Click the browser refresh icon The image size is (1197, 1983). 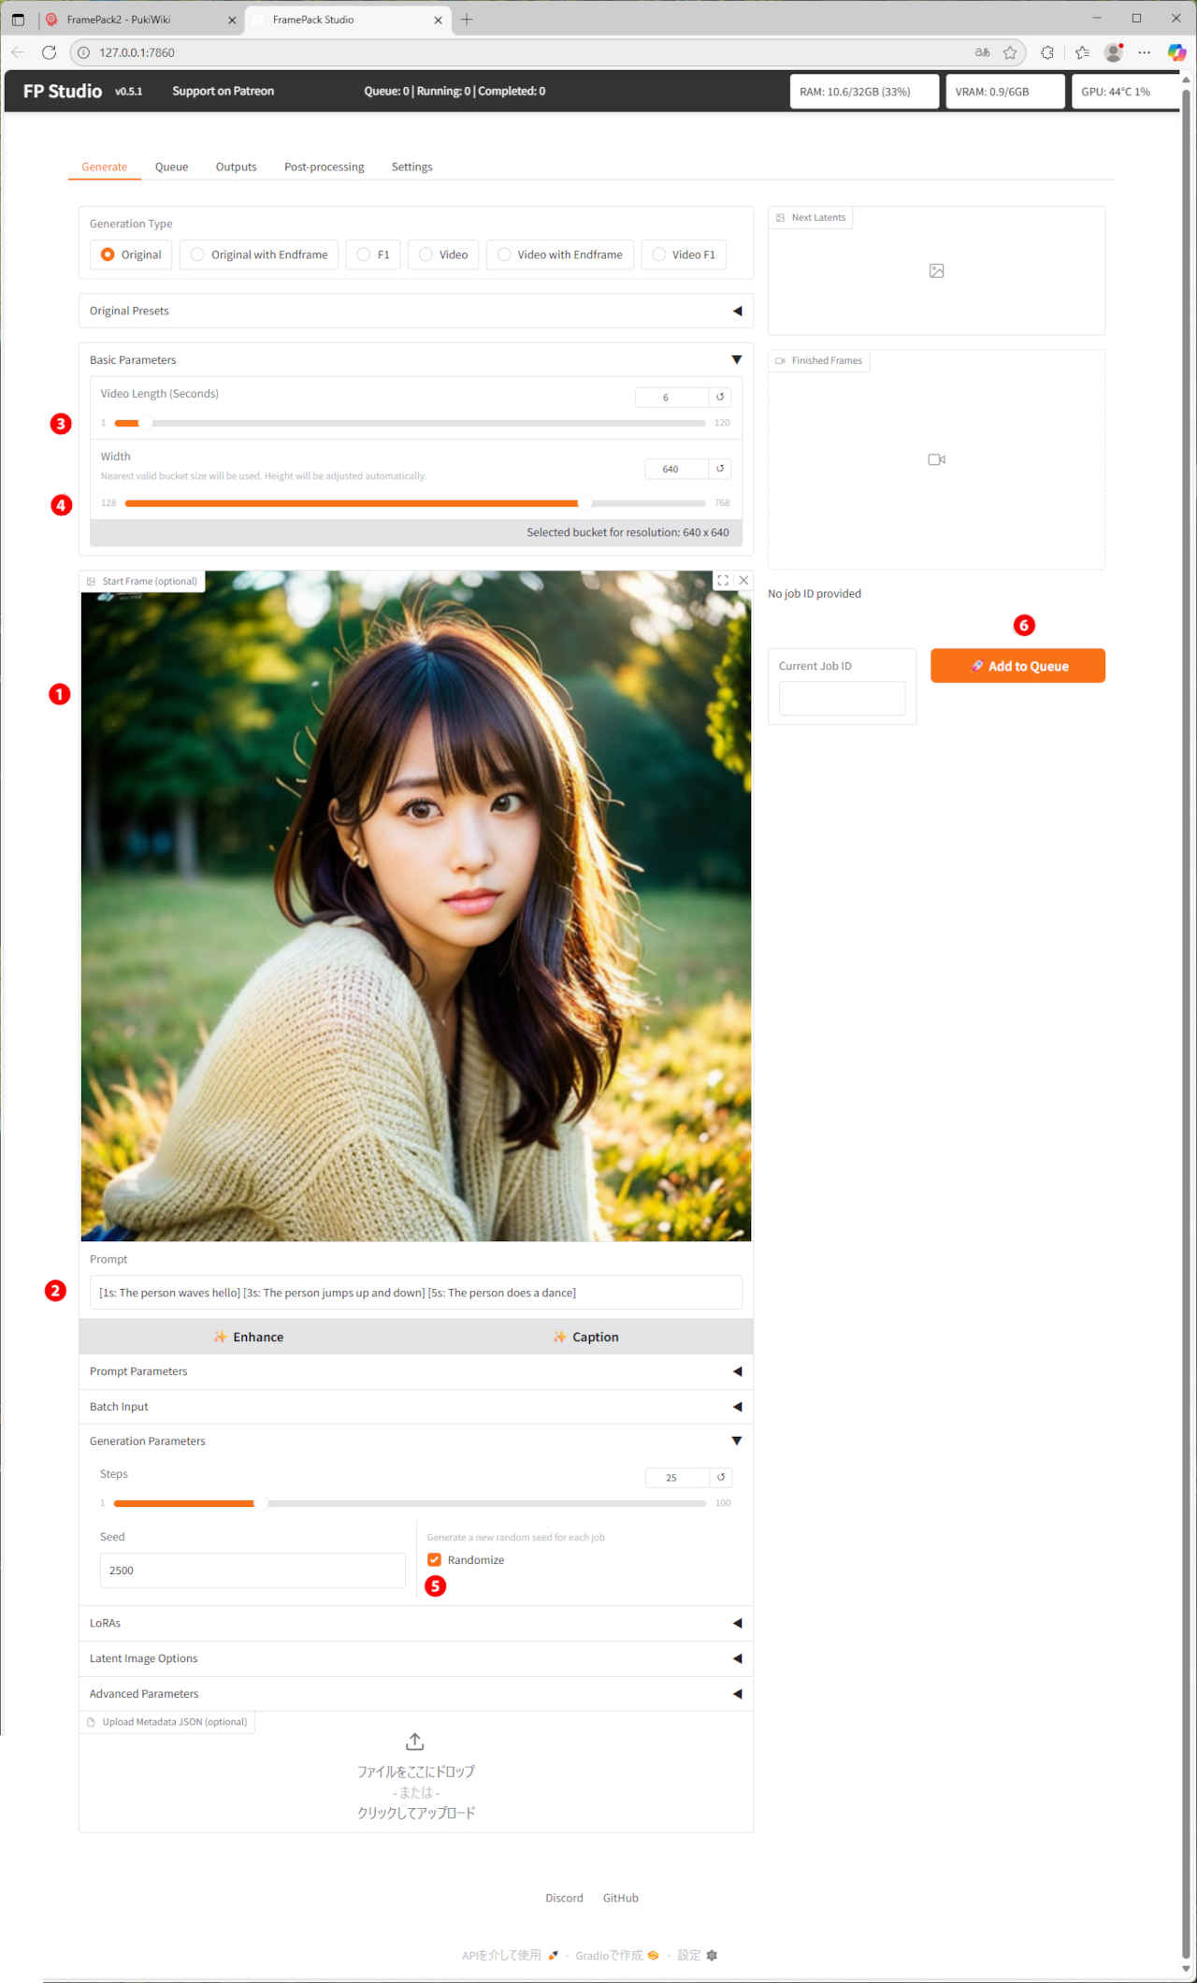point(50,52)
